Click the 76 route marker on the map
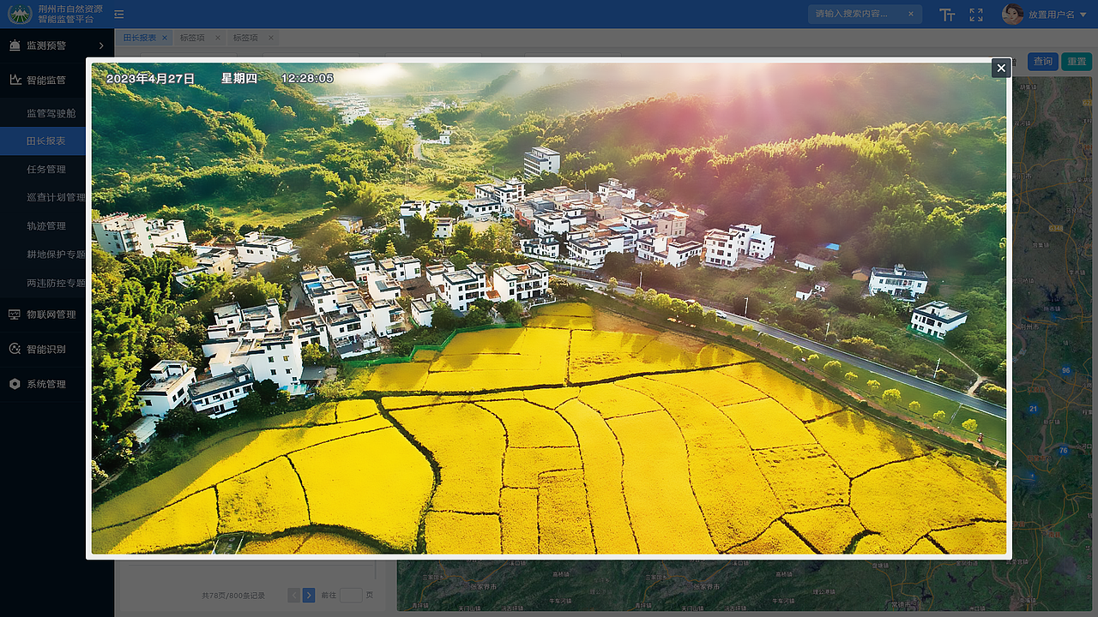The height and width of the screenshot is (617, 1098). point(1064,450)
